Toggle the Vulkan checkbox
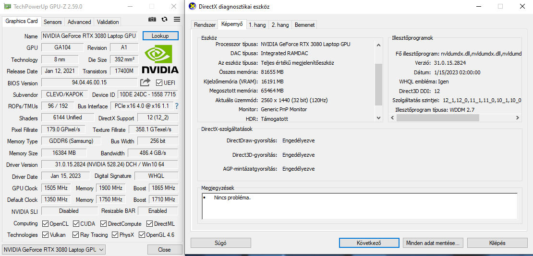 45,234
